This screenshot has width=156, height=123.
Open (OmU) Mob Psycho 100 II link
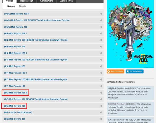(x=17, y=14)
